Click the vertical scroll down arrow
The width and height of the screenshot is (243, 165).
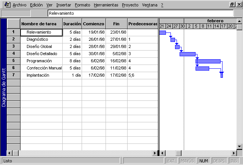click(x=240, y=146)
